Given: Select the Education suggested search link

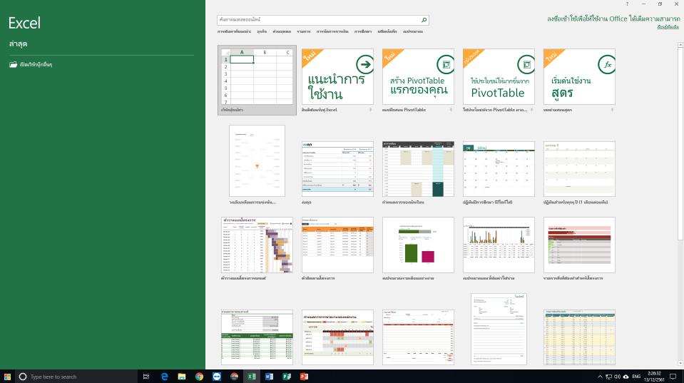Looking at the screenshot, I should pos(363,31).
